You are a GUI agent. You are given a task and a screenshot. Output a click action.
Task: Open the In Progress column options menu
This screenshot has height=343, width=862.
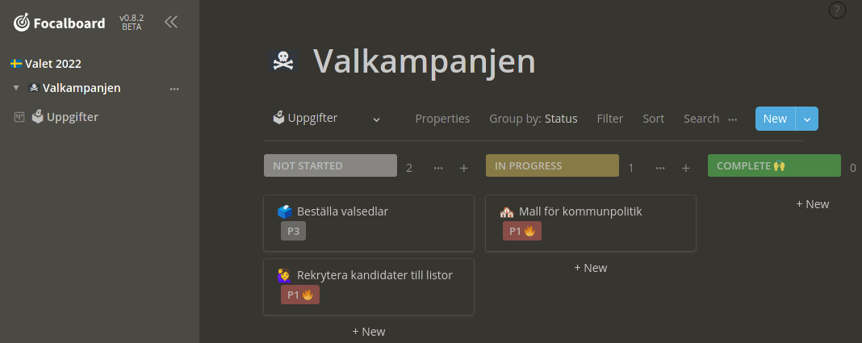(x=660, y=168)
